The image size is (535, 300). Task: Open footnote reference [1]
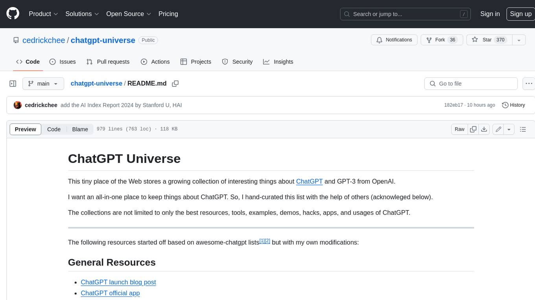pyautogui.click(x=262, y=241)
